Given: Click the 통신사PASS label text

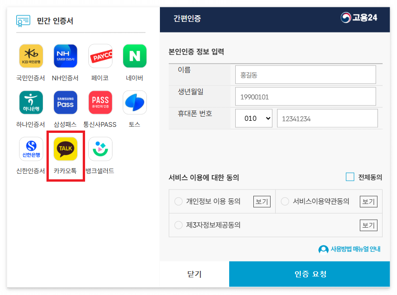Looking at the screenshot, I should click(x=100, y=125).
